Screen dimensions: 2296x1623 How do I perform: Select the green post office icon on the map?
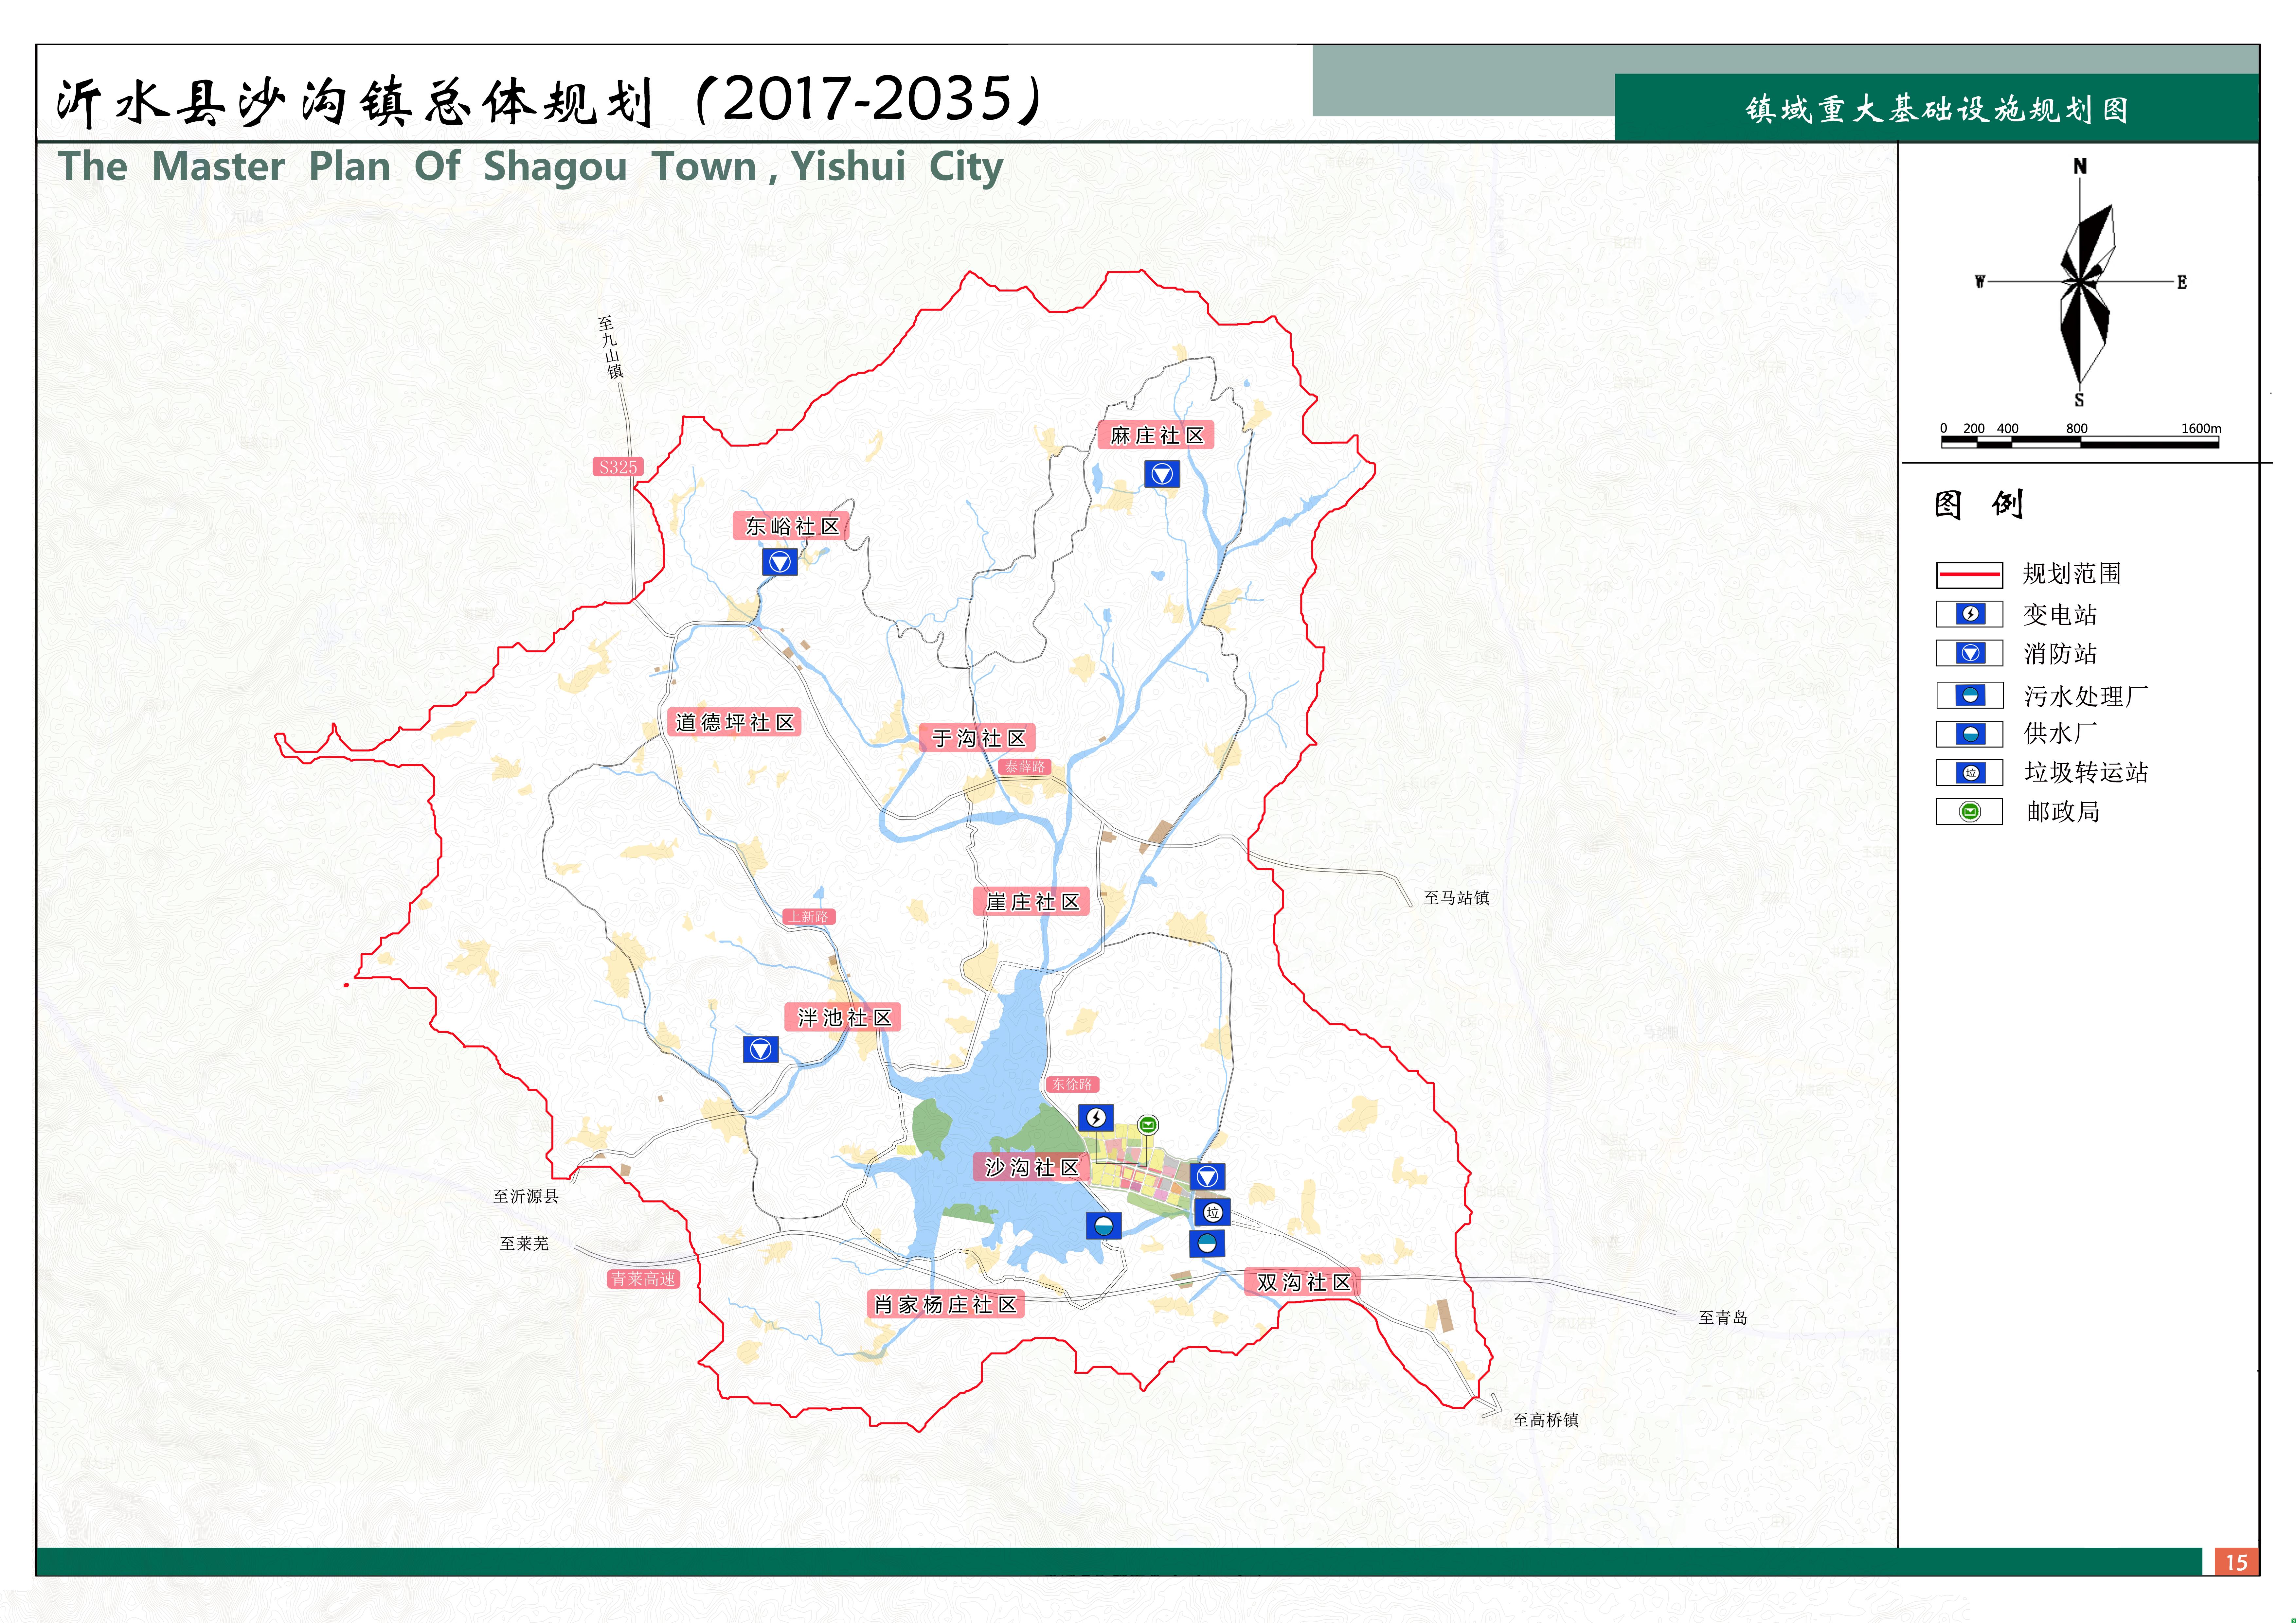1148,1125
